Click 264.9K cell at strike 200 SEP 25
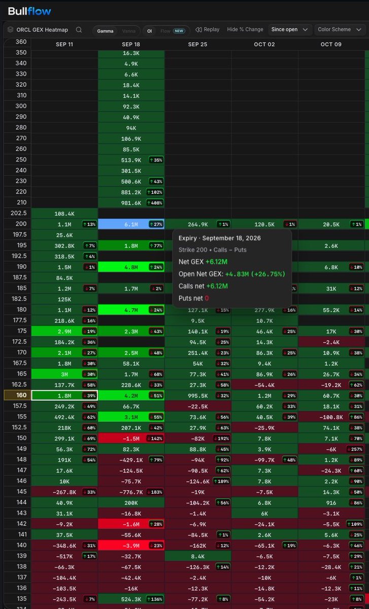This screenshot has height=609, width=369. point(198,224)
